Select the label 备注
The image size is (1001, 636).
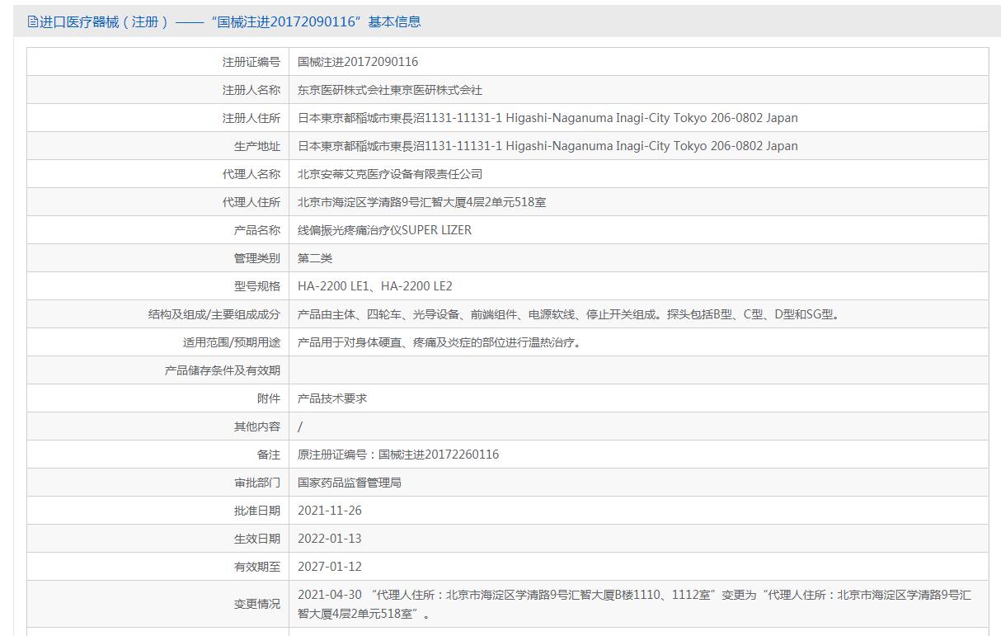[268, 455]
